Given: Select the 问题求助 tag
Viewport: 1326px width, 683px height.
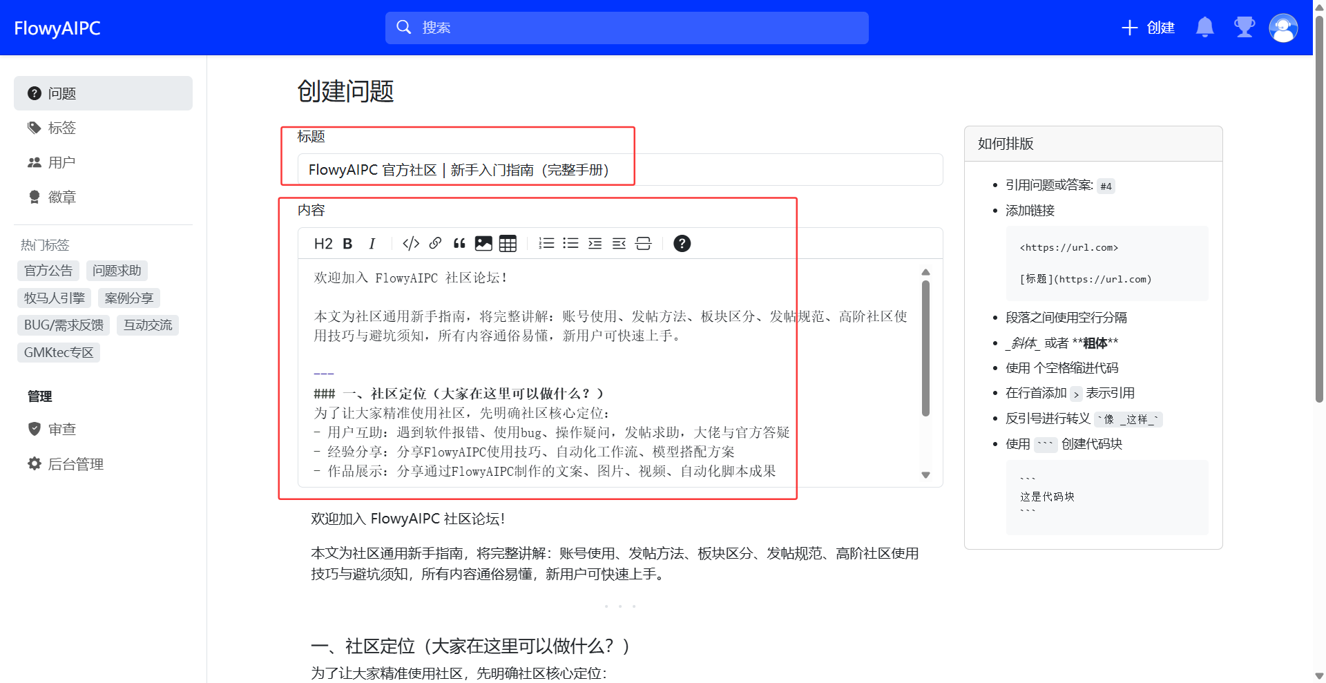Looking at the screenshot, I should point(117,271).
